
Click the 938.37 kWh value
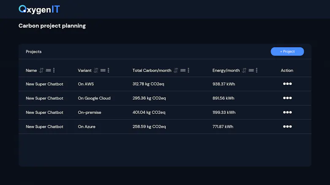point(224,84)
